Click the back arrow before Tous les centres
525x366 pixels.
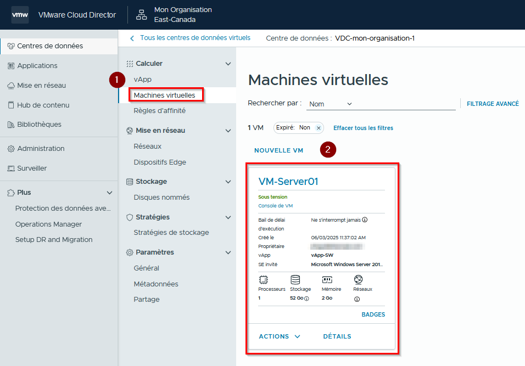pos(132,38)
